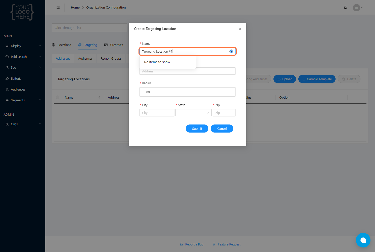Click the password manager icon in Name field
375x252 pixels.
click(x=231, y=51)
